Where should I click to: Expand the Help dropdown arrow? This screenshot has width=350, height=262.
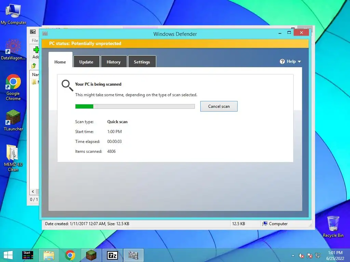pyautogui.click(x=299, y=62)
